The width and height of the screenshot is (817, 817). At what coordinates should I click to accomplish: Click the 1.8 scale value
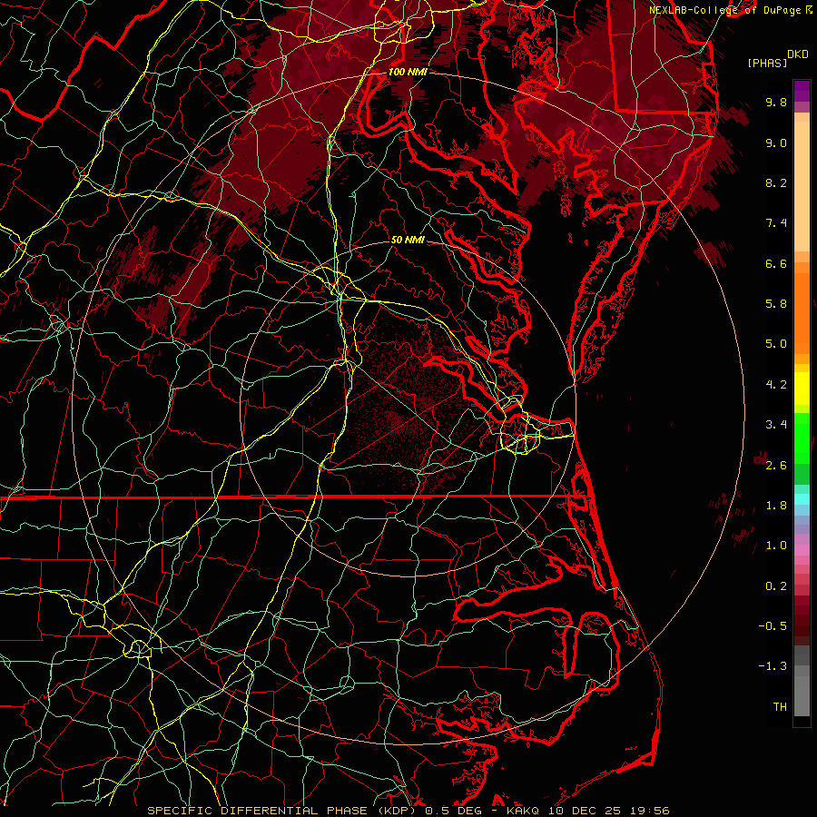pos(776,506)
